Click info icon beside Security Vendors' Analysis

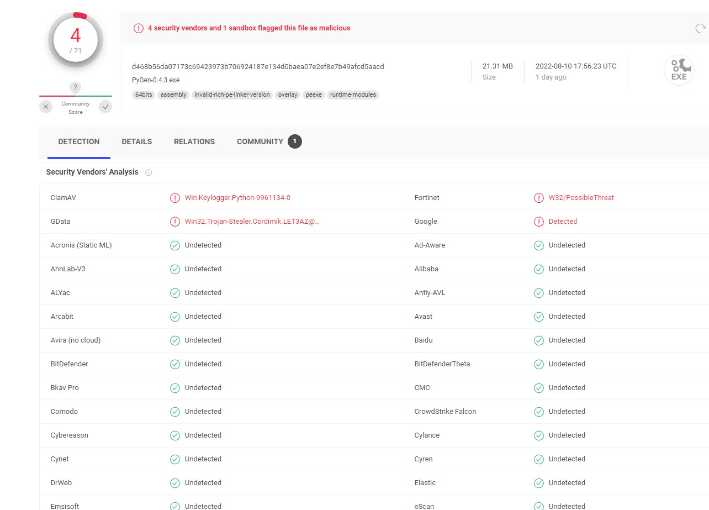[149, 172]
